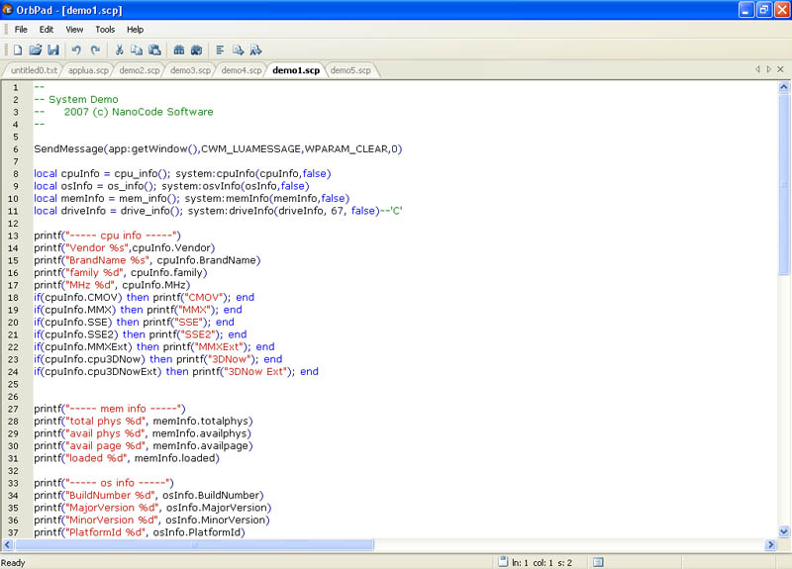The image size is (792, 569).
Task: Click the New file toolbar icon
Action: click(17, 49)
